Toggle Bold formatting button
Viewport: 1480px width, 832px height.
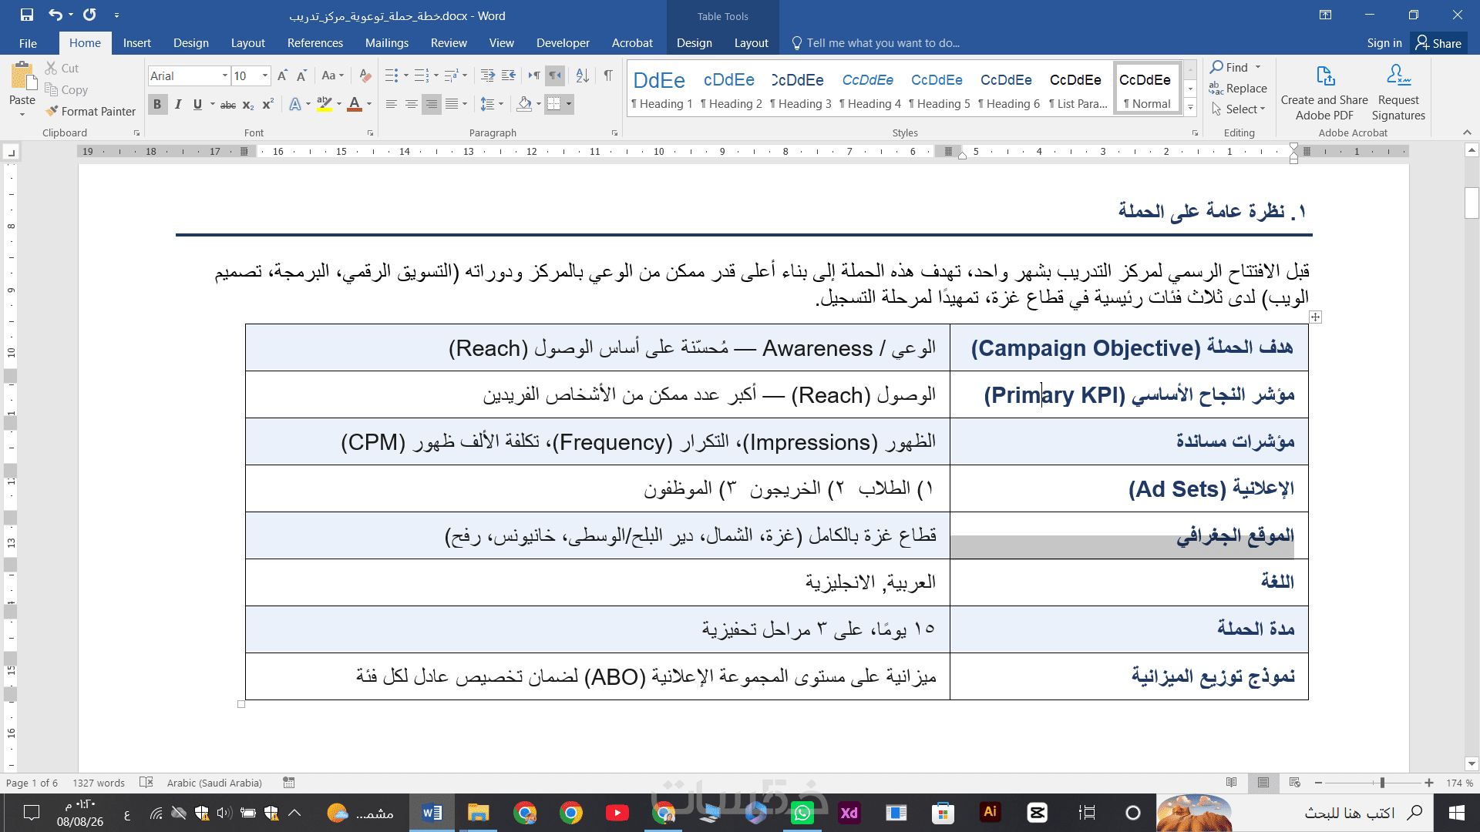[x=157, y=104]
